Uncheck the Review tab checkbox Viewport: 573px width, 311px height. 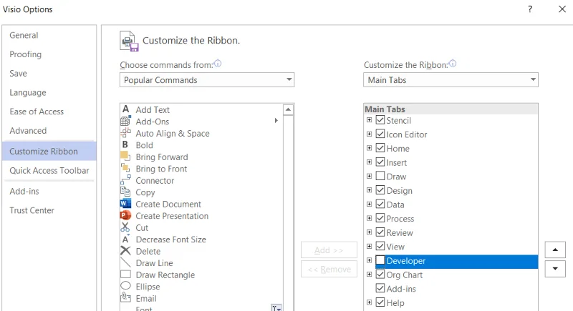pos(380,232)
